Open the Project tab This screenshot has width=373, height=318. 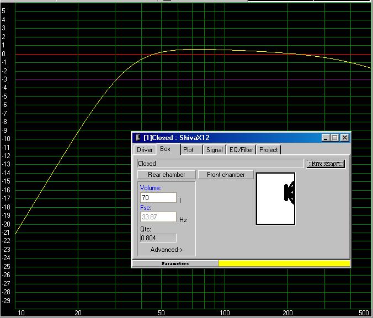[268, 150]
